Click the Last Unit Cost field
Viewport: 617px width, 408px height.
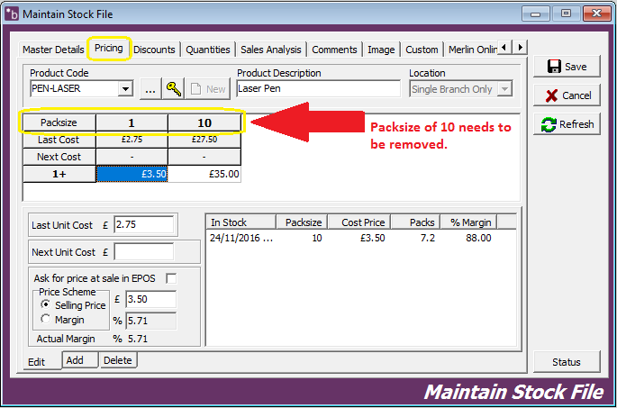[x=144, y=224]
